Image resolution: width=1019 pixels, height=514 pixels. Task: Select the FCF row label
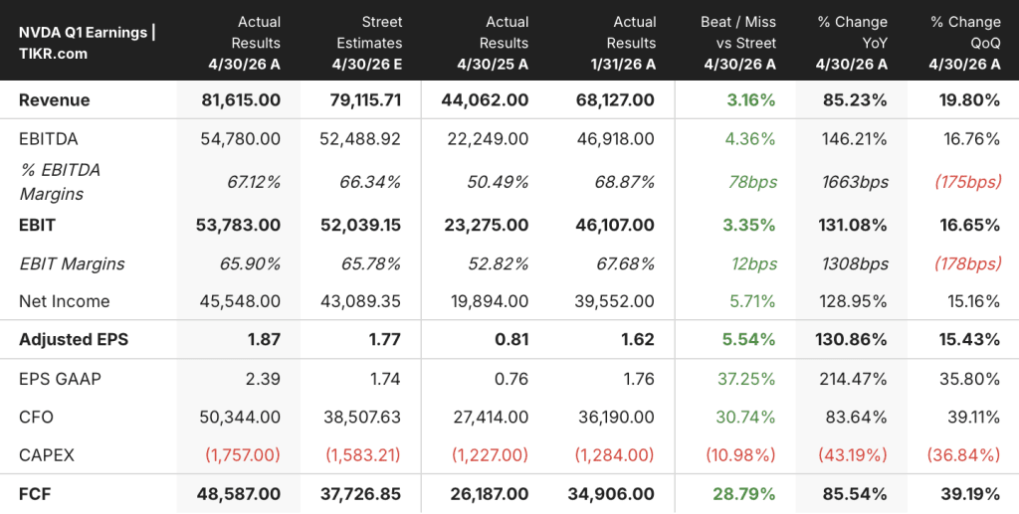coord(35,494)
